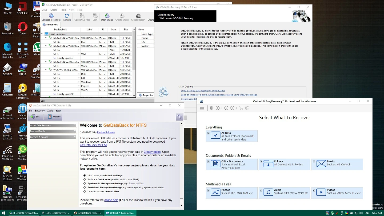Open the dropdown for drive D:
Image resolution: width=384 pixels, height=216 pixels.
point(78,42)
